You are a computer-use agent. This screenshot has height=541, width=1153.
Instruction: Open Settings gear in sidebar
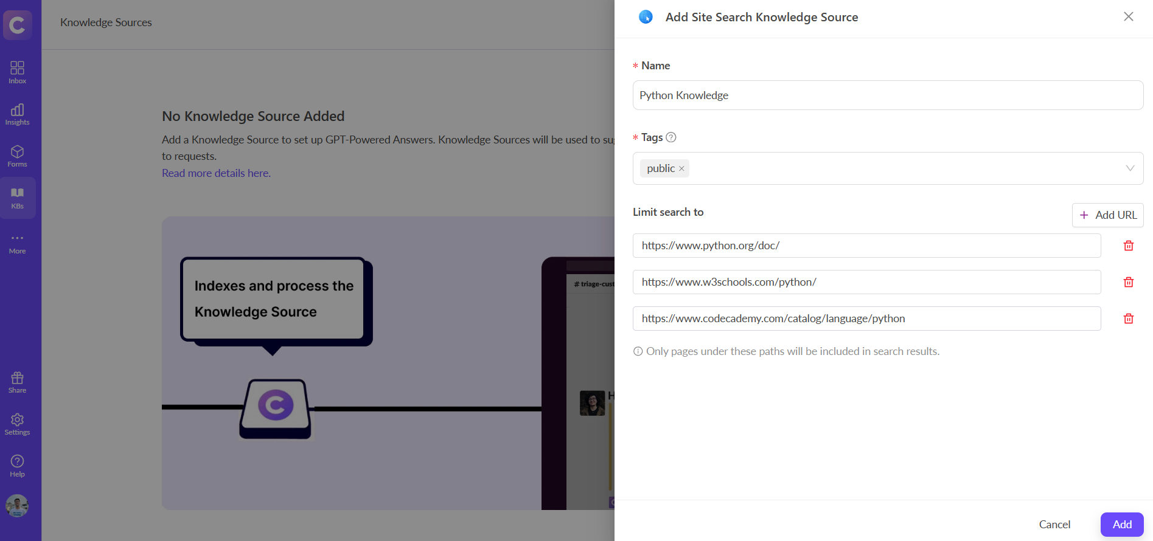17,424
